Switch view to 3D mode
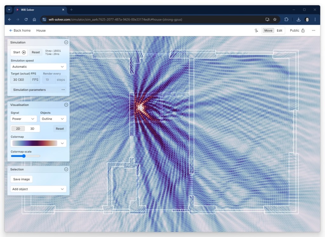This screenshot has width=325, height=237. [x=32, y=128]
